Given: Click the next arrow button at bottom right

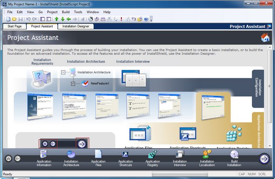Looking at the screenshot, I should click(x=264, y=159).
